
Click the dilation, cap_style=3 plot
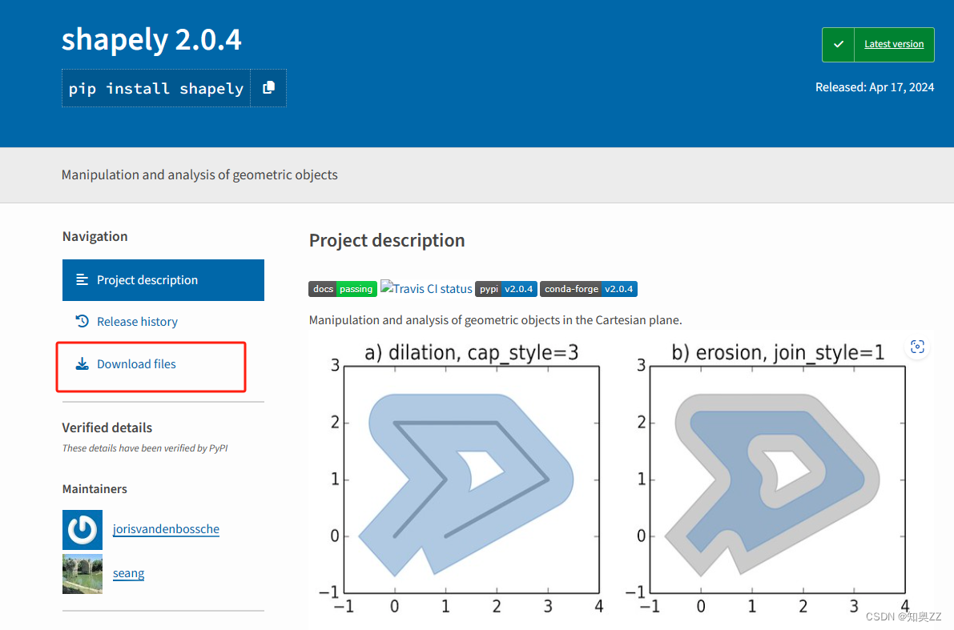[472, 480]
